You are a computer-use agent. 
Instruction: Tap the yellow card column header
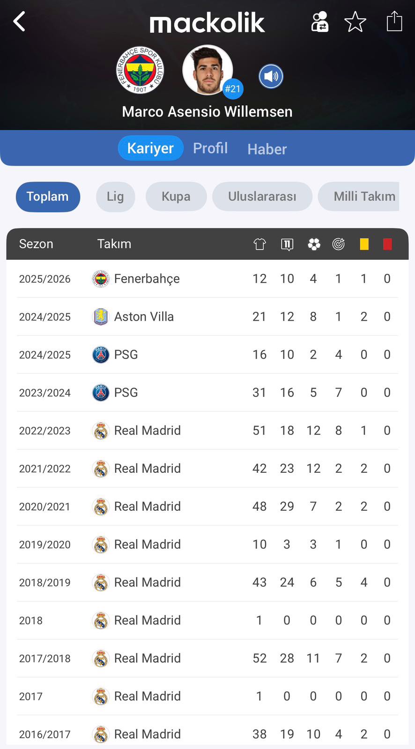tap(364, 244)
